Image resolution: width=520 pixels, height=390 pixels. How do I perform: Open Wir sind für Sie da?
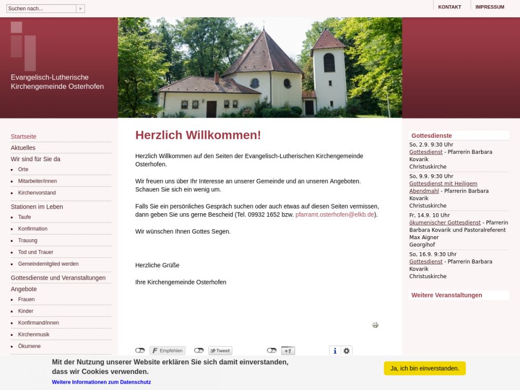pos(35,159)
